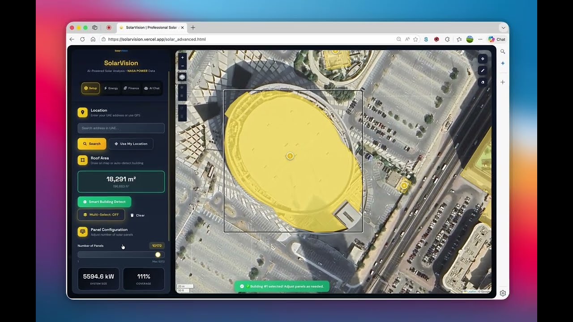Viewport: 573px width, 322px height.
Task: Open the Copilot Chat sidebar button
Action: (x=497, y=39)
